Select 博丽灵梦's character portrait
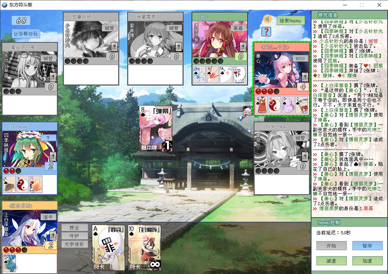Screen dimensions: 388x274 220,39
